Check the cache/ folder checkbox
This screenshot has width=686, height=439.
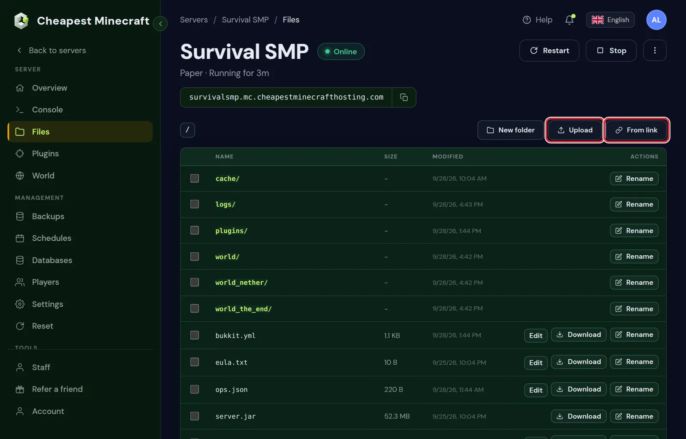point(195,178)
